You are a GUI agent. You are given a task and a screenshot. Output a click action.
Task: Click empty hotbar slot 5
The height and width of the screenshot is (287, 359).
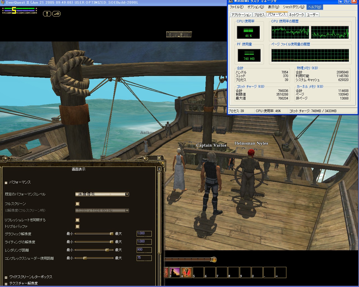[198, 272]
